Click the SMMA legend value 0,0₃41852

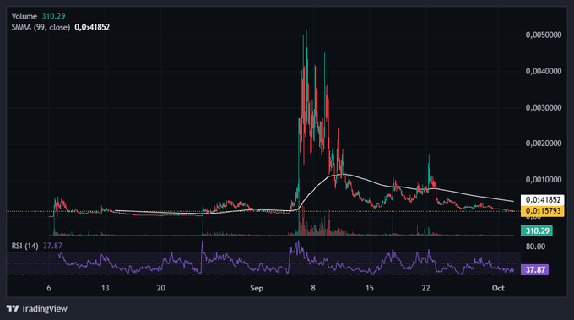pyautogui.click(x=92, y=27)
